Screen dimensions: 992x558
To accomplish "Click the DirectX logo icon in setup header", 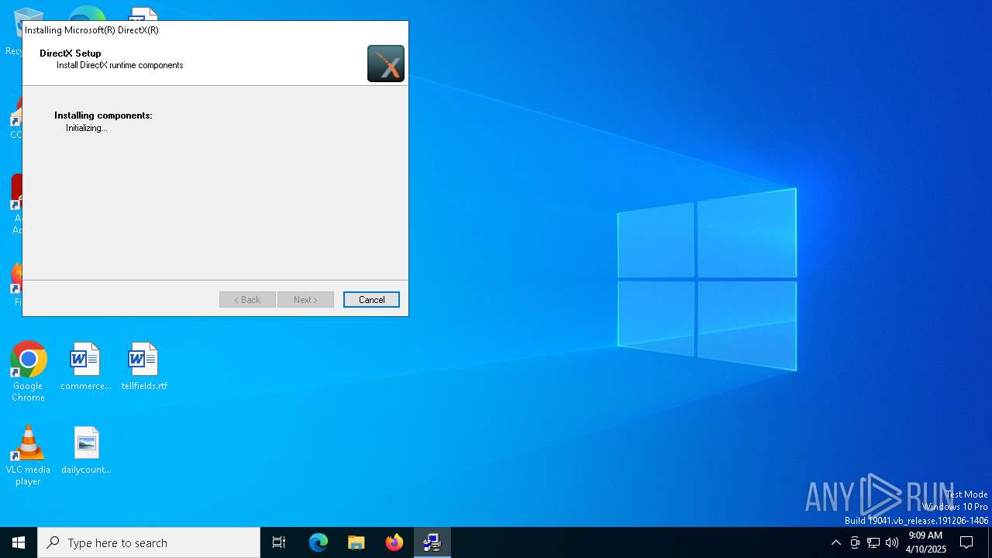I will [386, 64].
